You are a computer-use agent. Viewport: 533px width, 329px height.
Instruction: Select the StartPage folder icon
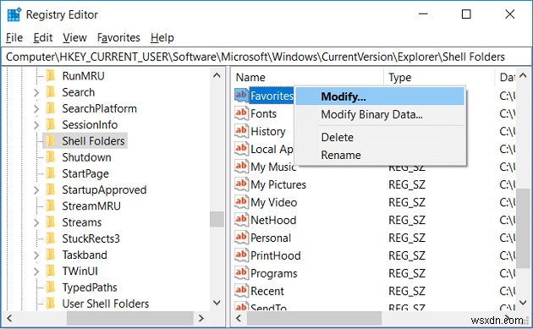pos(51,173)
